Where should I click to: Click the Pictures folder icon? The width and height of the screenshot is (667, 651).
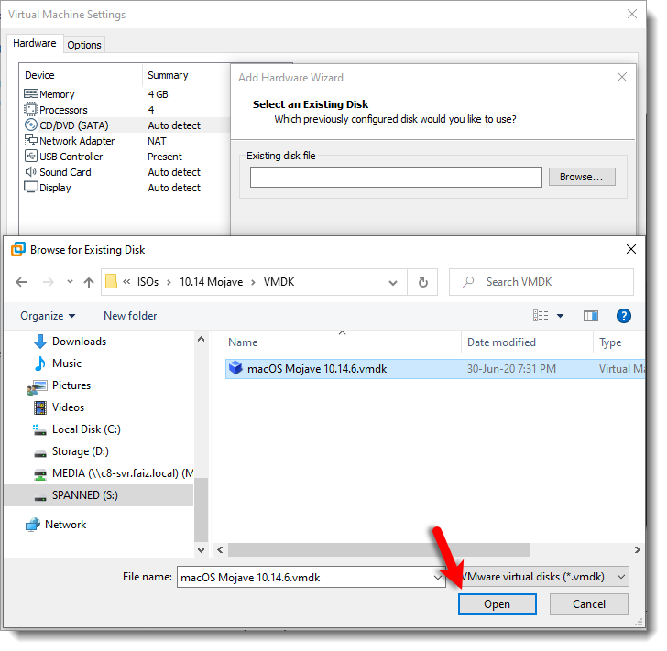point(37,386)
